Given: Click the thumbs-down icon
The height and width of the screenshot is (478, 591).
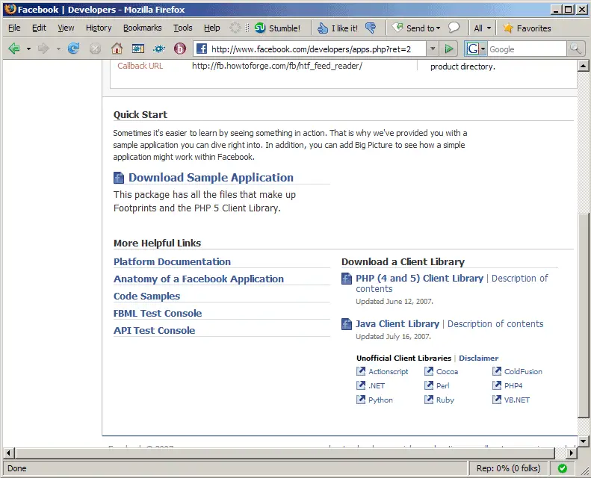Looking at the screenshot, I should click(371, 28).
